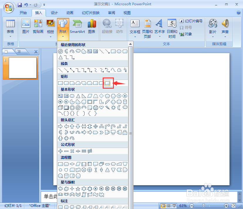Click in the notes pane text
This screenshot has height=209, width=243.
point(50,196)
